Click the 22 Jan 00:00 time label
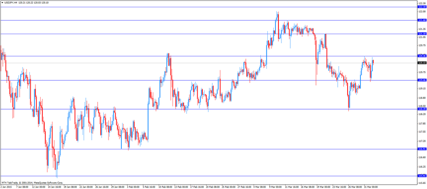Viewport: 427px width, 189px height. click(x=86, y=187)
